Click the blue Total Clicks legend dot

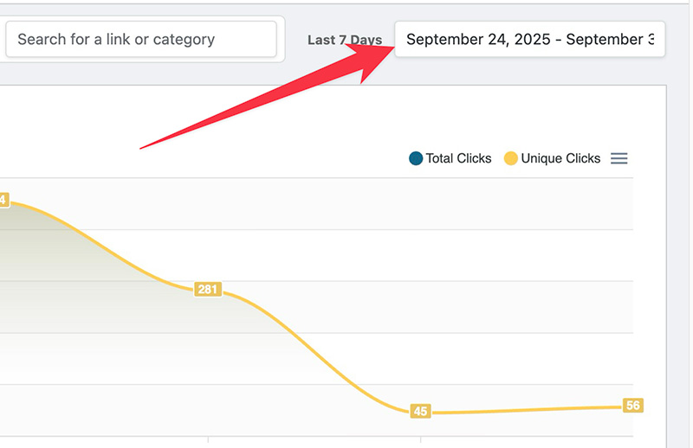[416, 158]
